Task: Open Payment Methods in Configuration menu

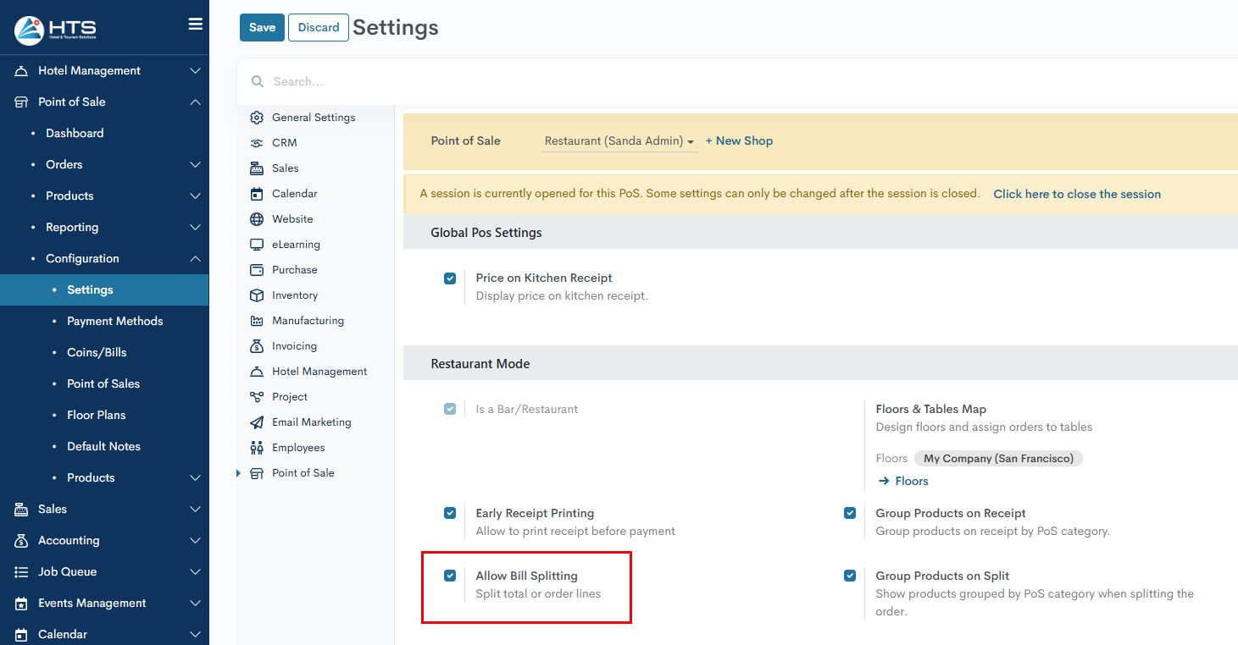Action: 115,321
